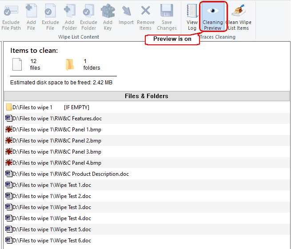Select Wipe Test 1.doc row

tap(147, 185)
